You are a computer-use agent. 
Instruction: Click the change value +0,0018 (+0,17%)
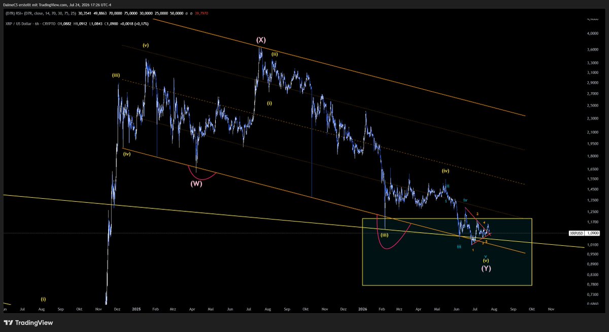[134, 24]
